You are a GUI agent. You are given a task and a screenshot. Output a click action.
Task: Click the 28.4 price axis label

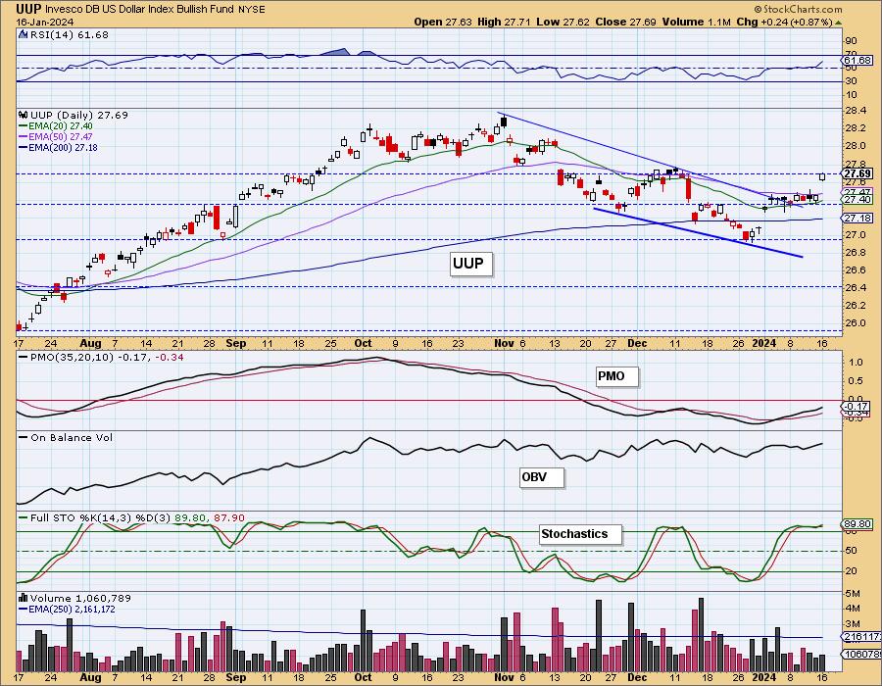pos(855,111)
